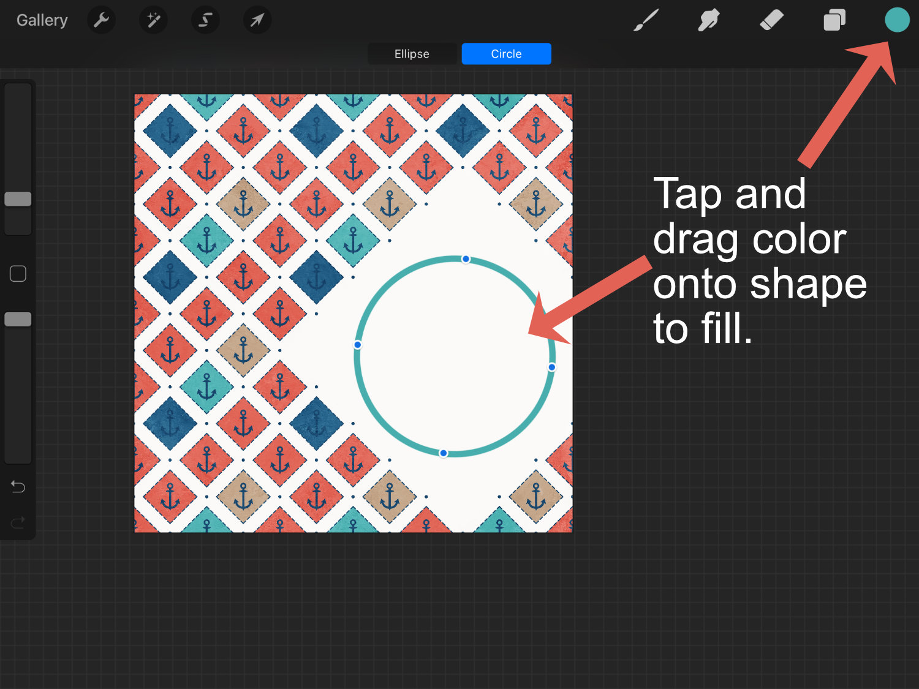Tap the square modify button in sidebar
Screen dimensions: 919x689
point(18,274)
